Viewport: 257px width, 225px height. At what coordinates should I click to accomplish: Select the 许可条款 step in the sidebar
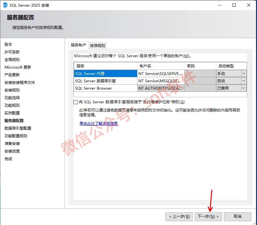click(12, 52)
